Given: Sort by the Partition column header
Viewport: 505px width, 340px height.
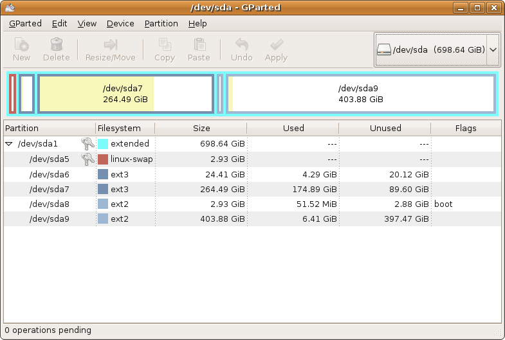Looking at the screenshot, I should [x=50, y=128].
